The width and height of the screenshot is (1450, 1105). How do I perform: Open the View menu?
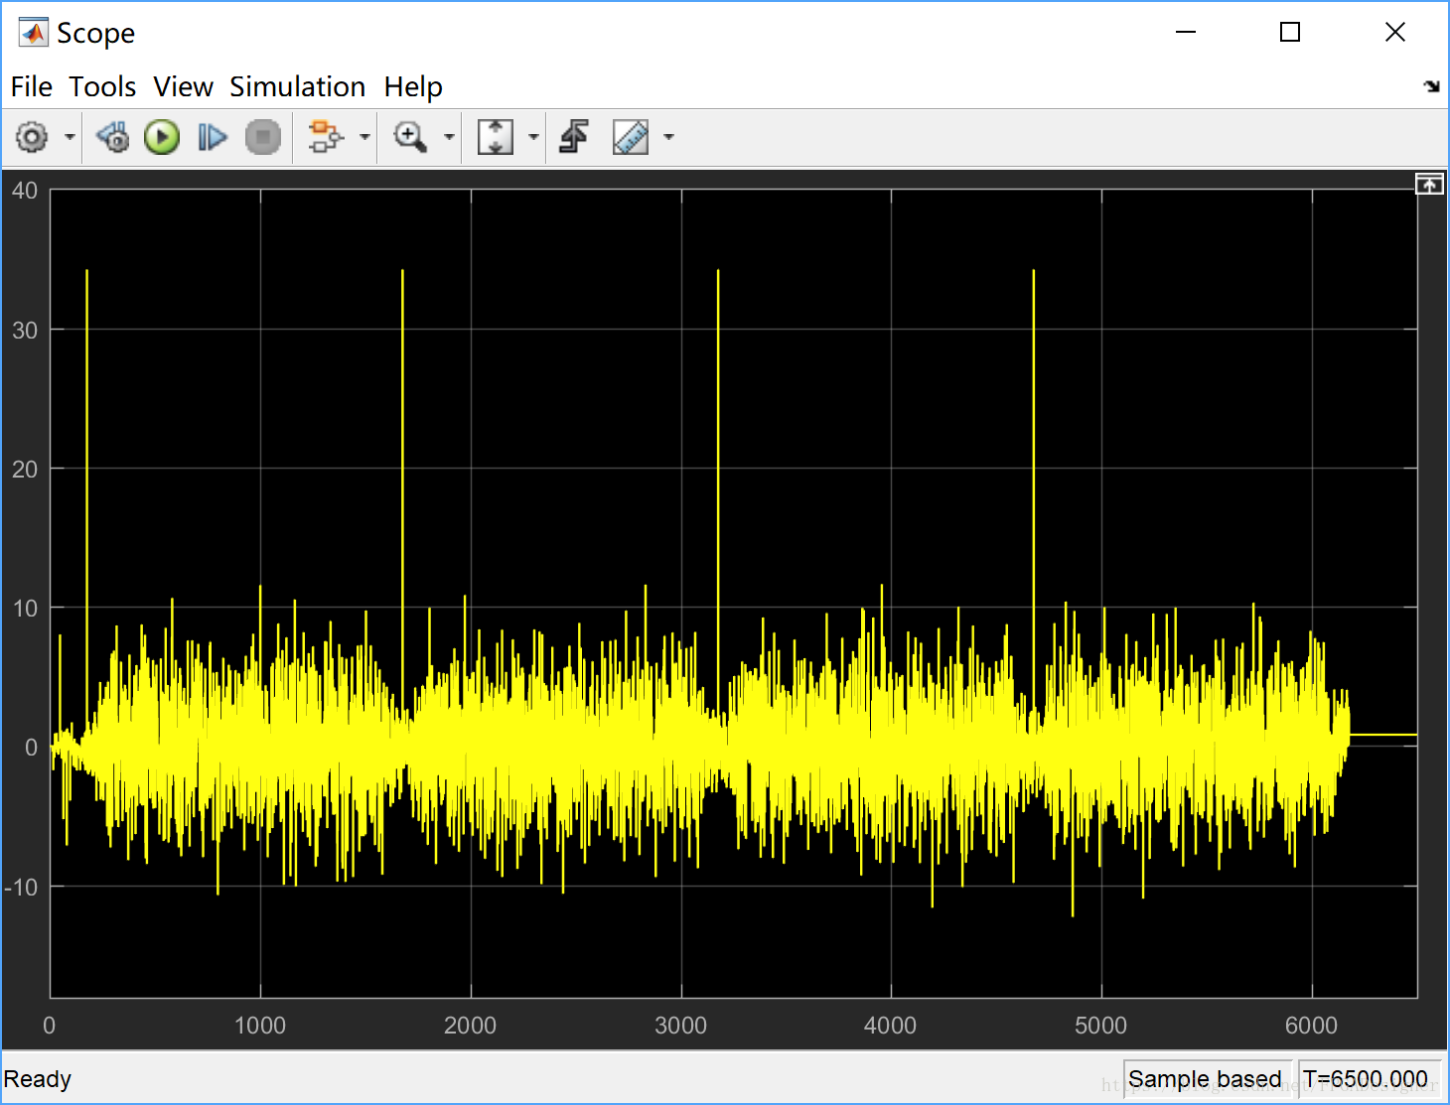(x=183, y=87)
